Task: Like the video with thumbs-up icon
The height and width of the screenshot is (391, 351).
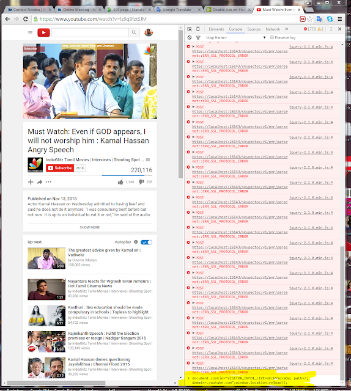Action: click(120, 182)
